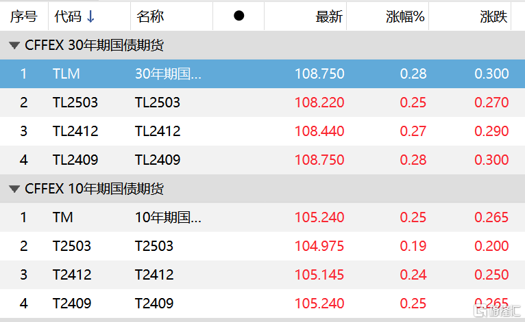Sort by 代码 column header

click(x=68, y=16)
